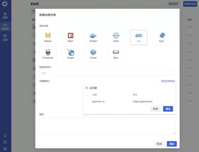Cancel the proxy source popup
This screenshot has height=152, width=199.
156,109
